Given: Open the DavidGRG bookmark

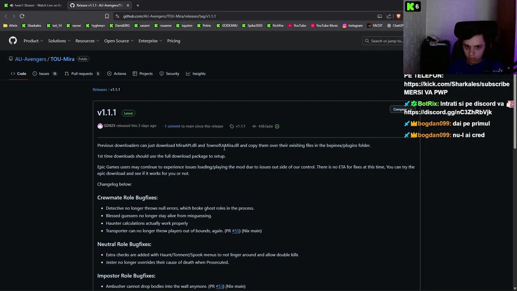Looking at the screenshot, I should [x=120, y=25].
